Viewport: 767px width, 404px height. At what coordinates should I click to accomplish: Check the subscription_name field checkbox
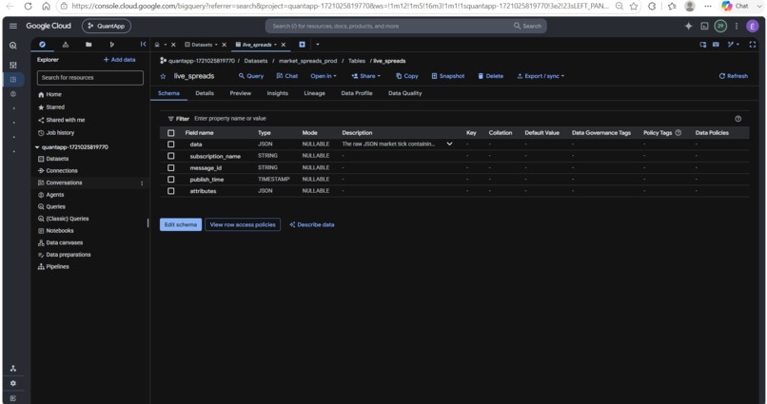(170, 156)
